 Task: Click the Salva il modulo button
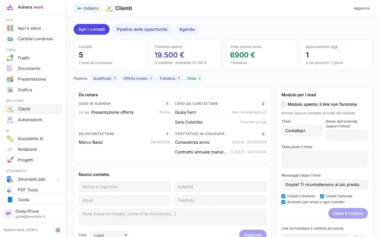point(348,213)
